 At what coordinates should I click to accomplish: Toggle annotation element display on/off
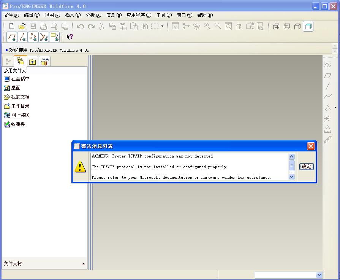point(54,37)
